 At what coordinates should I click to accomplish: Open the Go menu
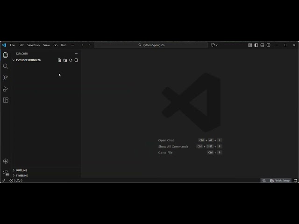[x=56, y=45]
